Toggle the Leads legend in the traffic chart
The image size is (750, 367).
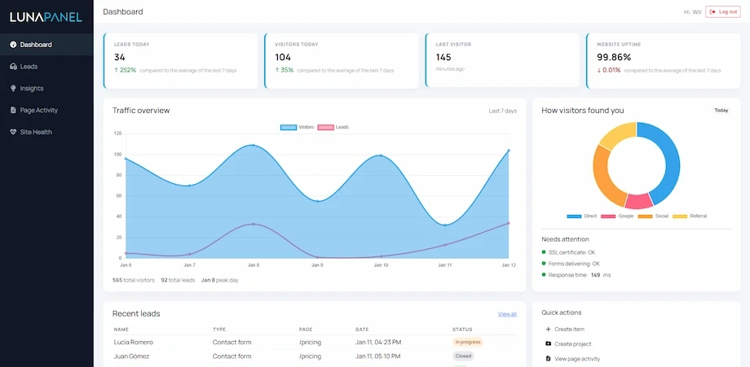click(x=333, y=128)
